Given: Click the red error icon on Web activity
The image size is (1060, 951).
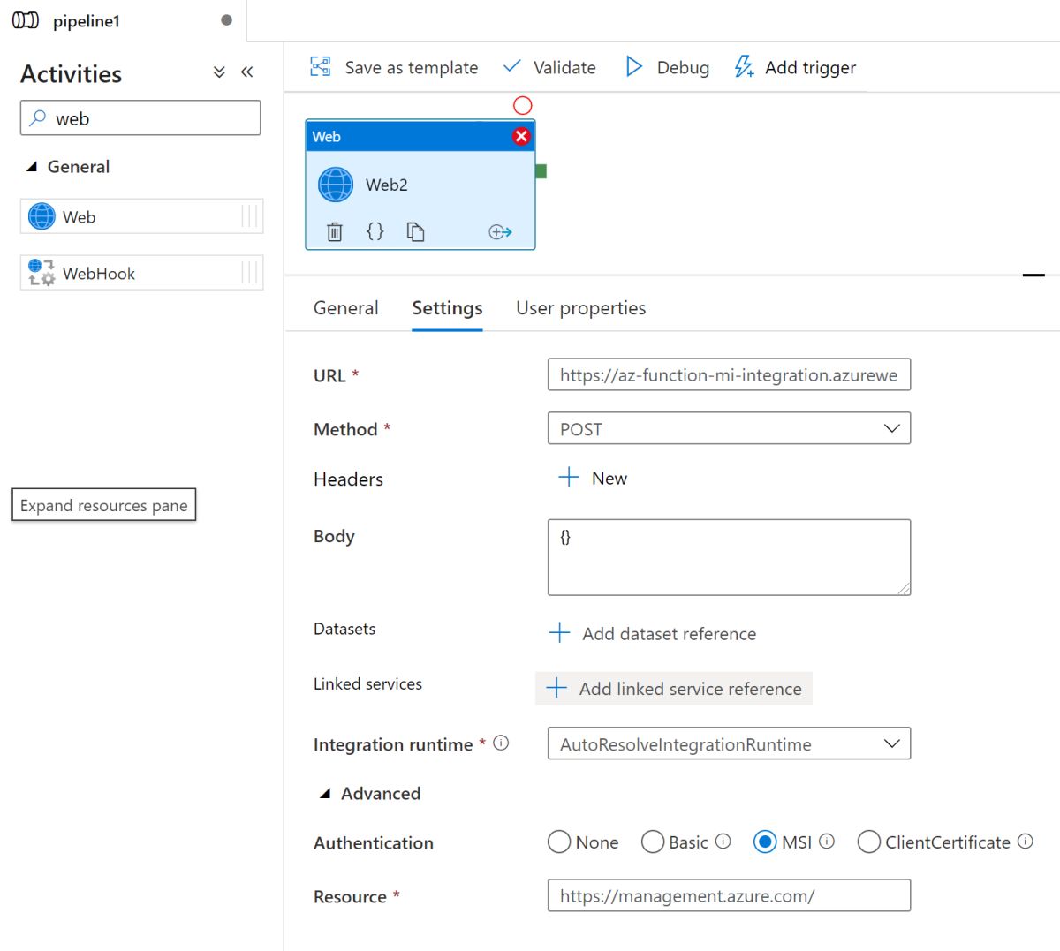Looking at the screenshot, I should click(x=521, y=136).
